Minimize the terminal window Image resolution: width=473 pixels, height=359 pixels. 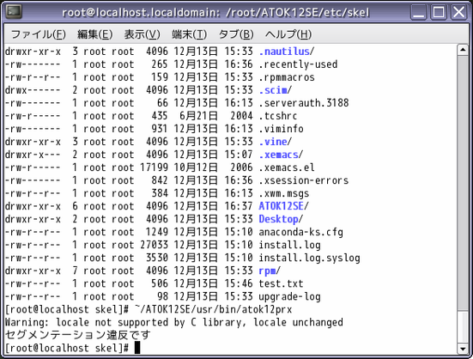418,12
